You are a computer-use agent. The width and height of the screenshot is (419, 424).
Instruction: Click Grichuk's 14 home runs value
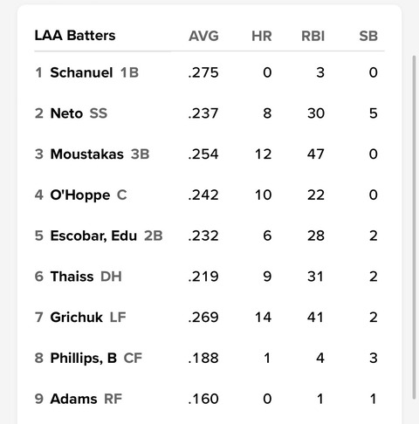(x=263, y=318)
